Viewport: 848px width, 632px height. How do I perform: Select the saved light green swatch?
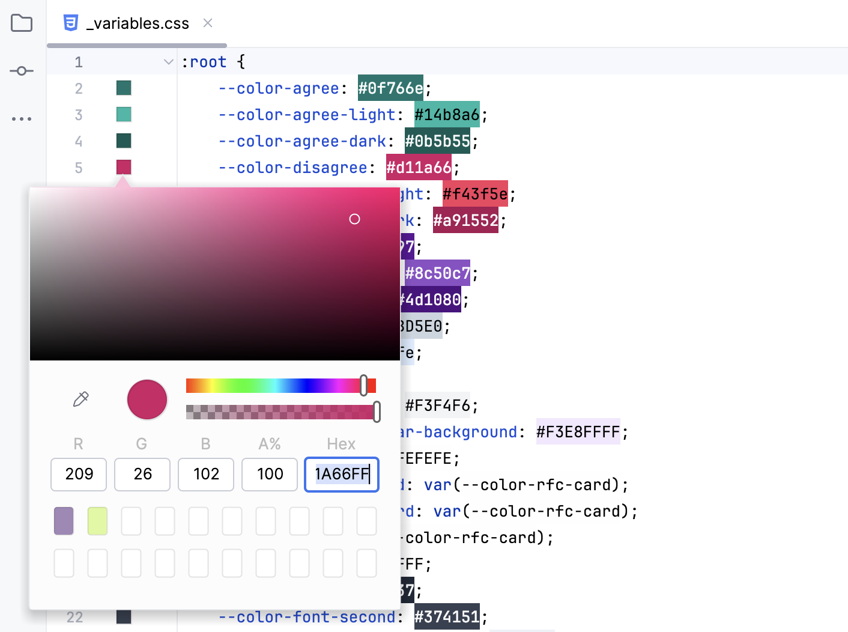coord(97,521)
